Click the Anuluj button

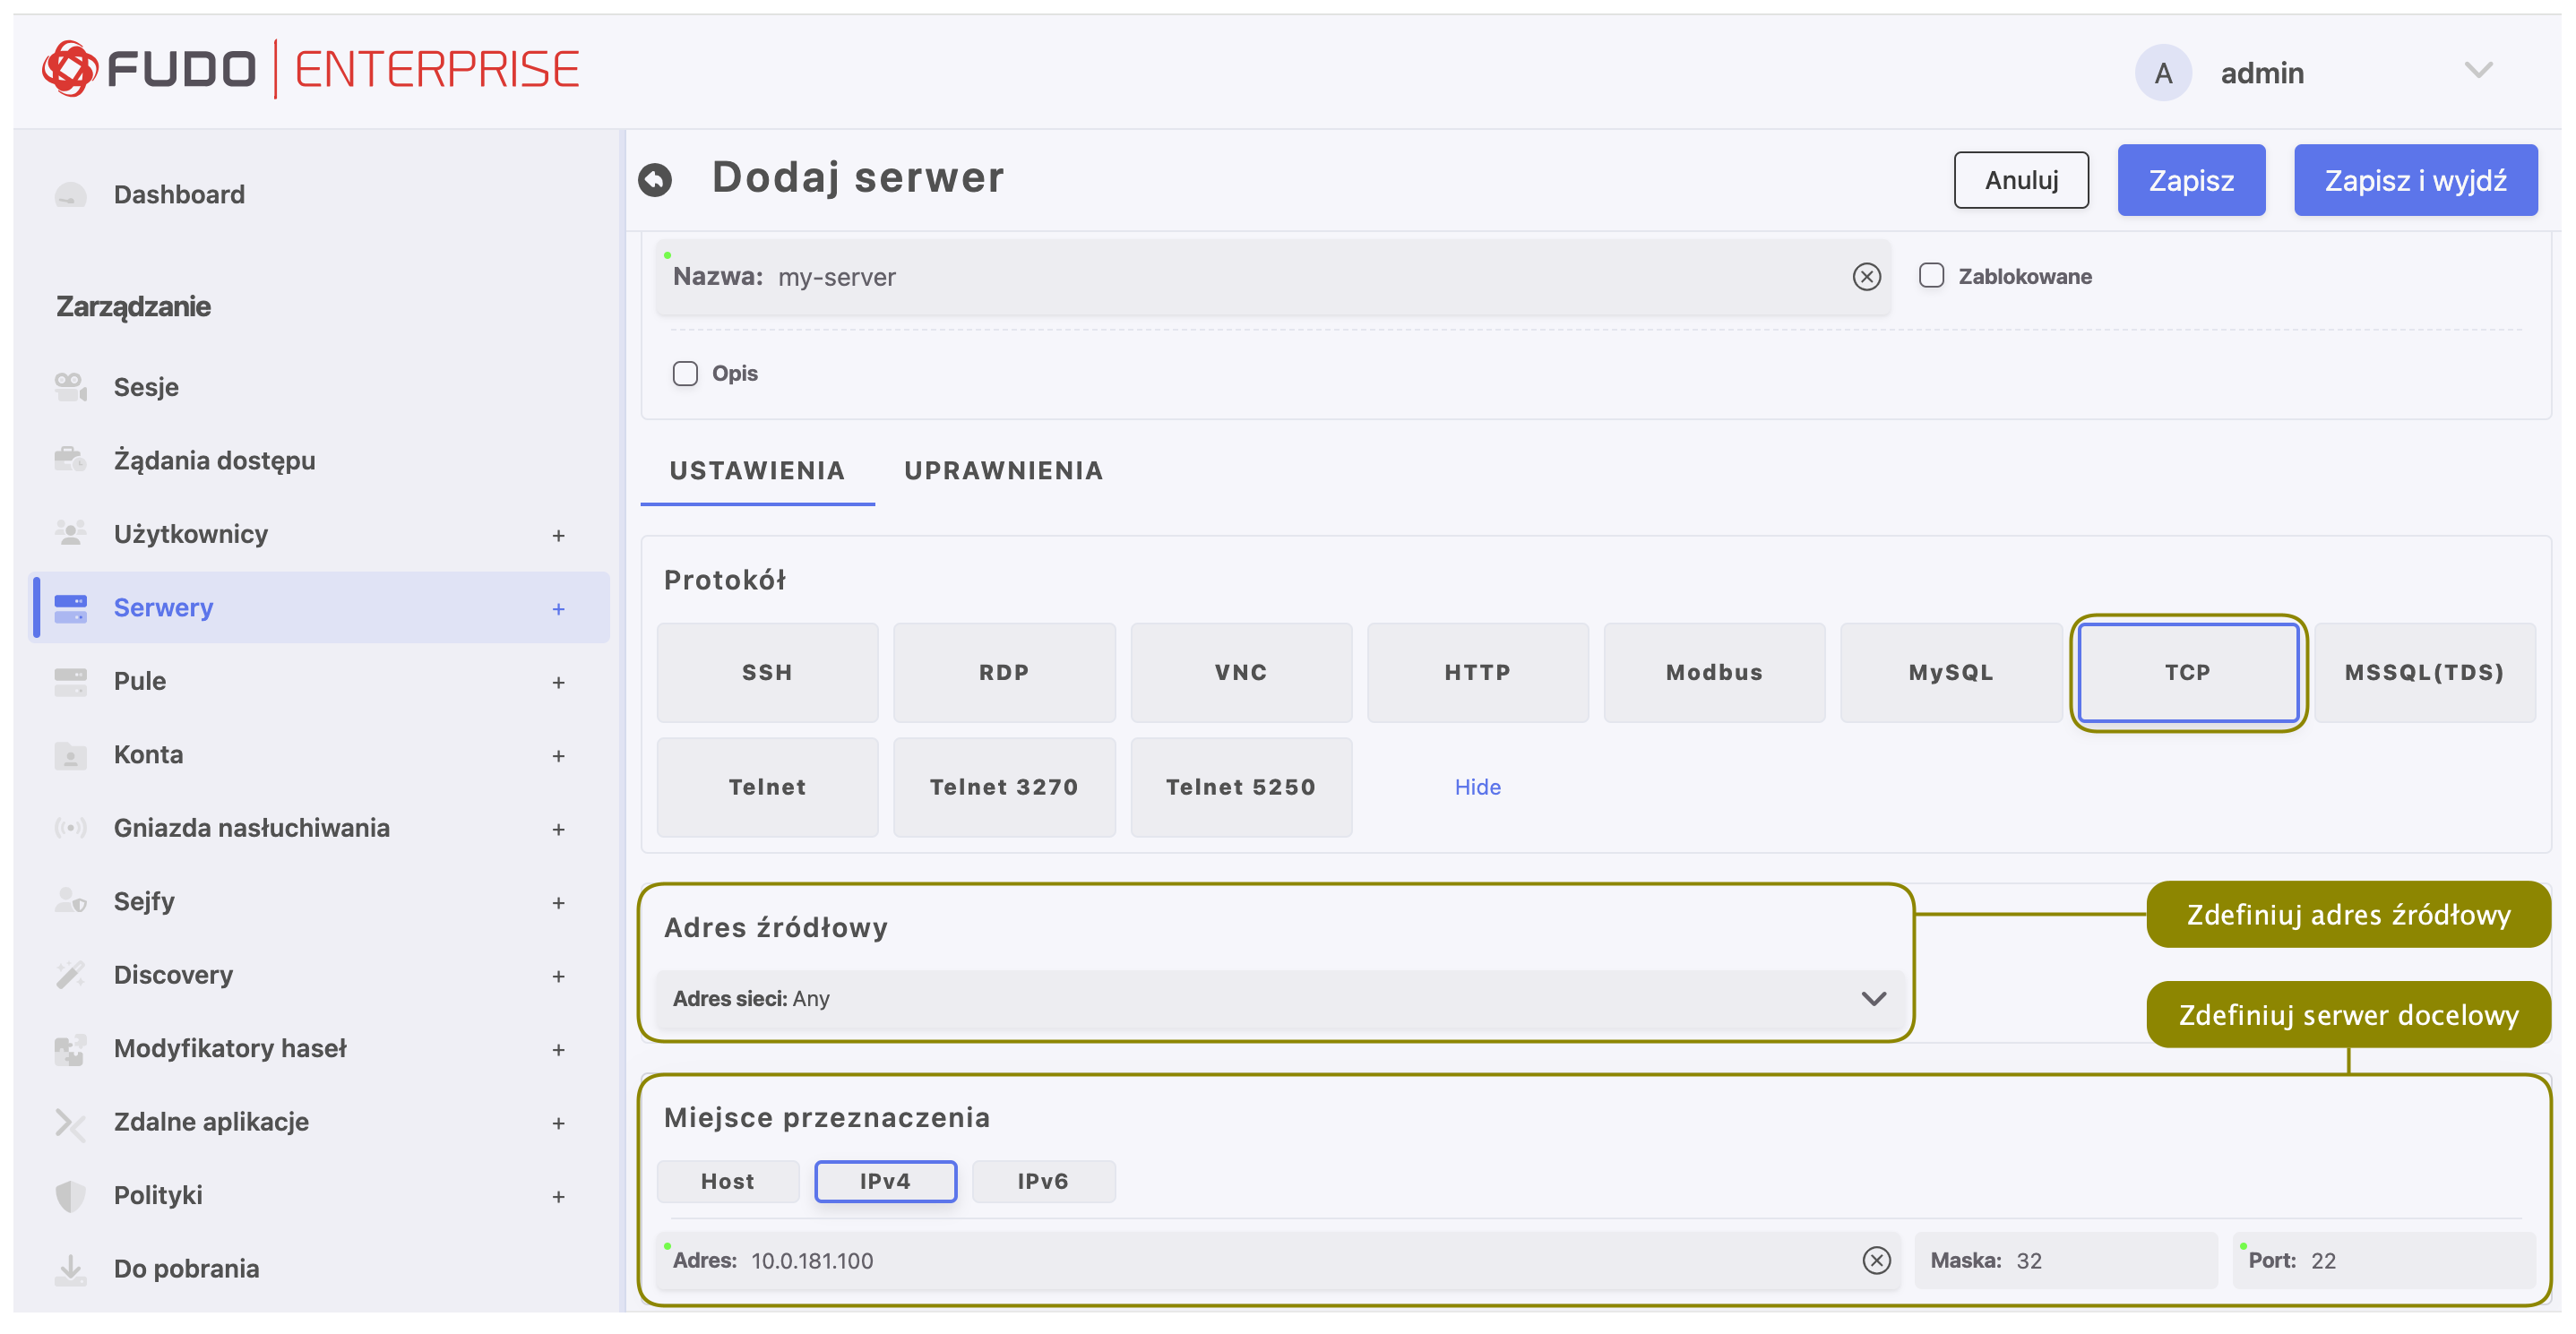coord(2021,180)
